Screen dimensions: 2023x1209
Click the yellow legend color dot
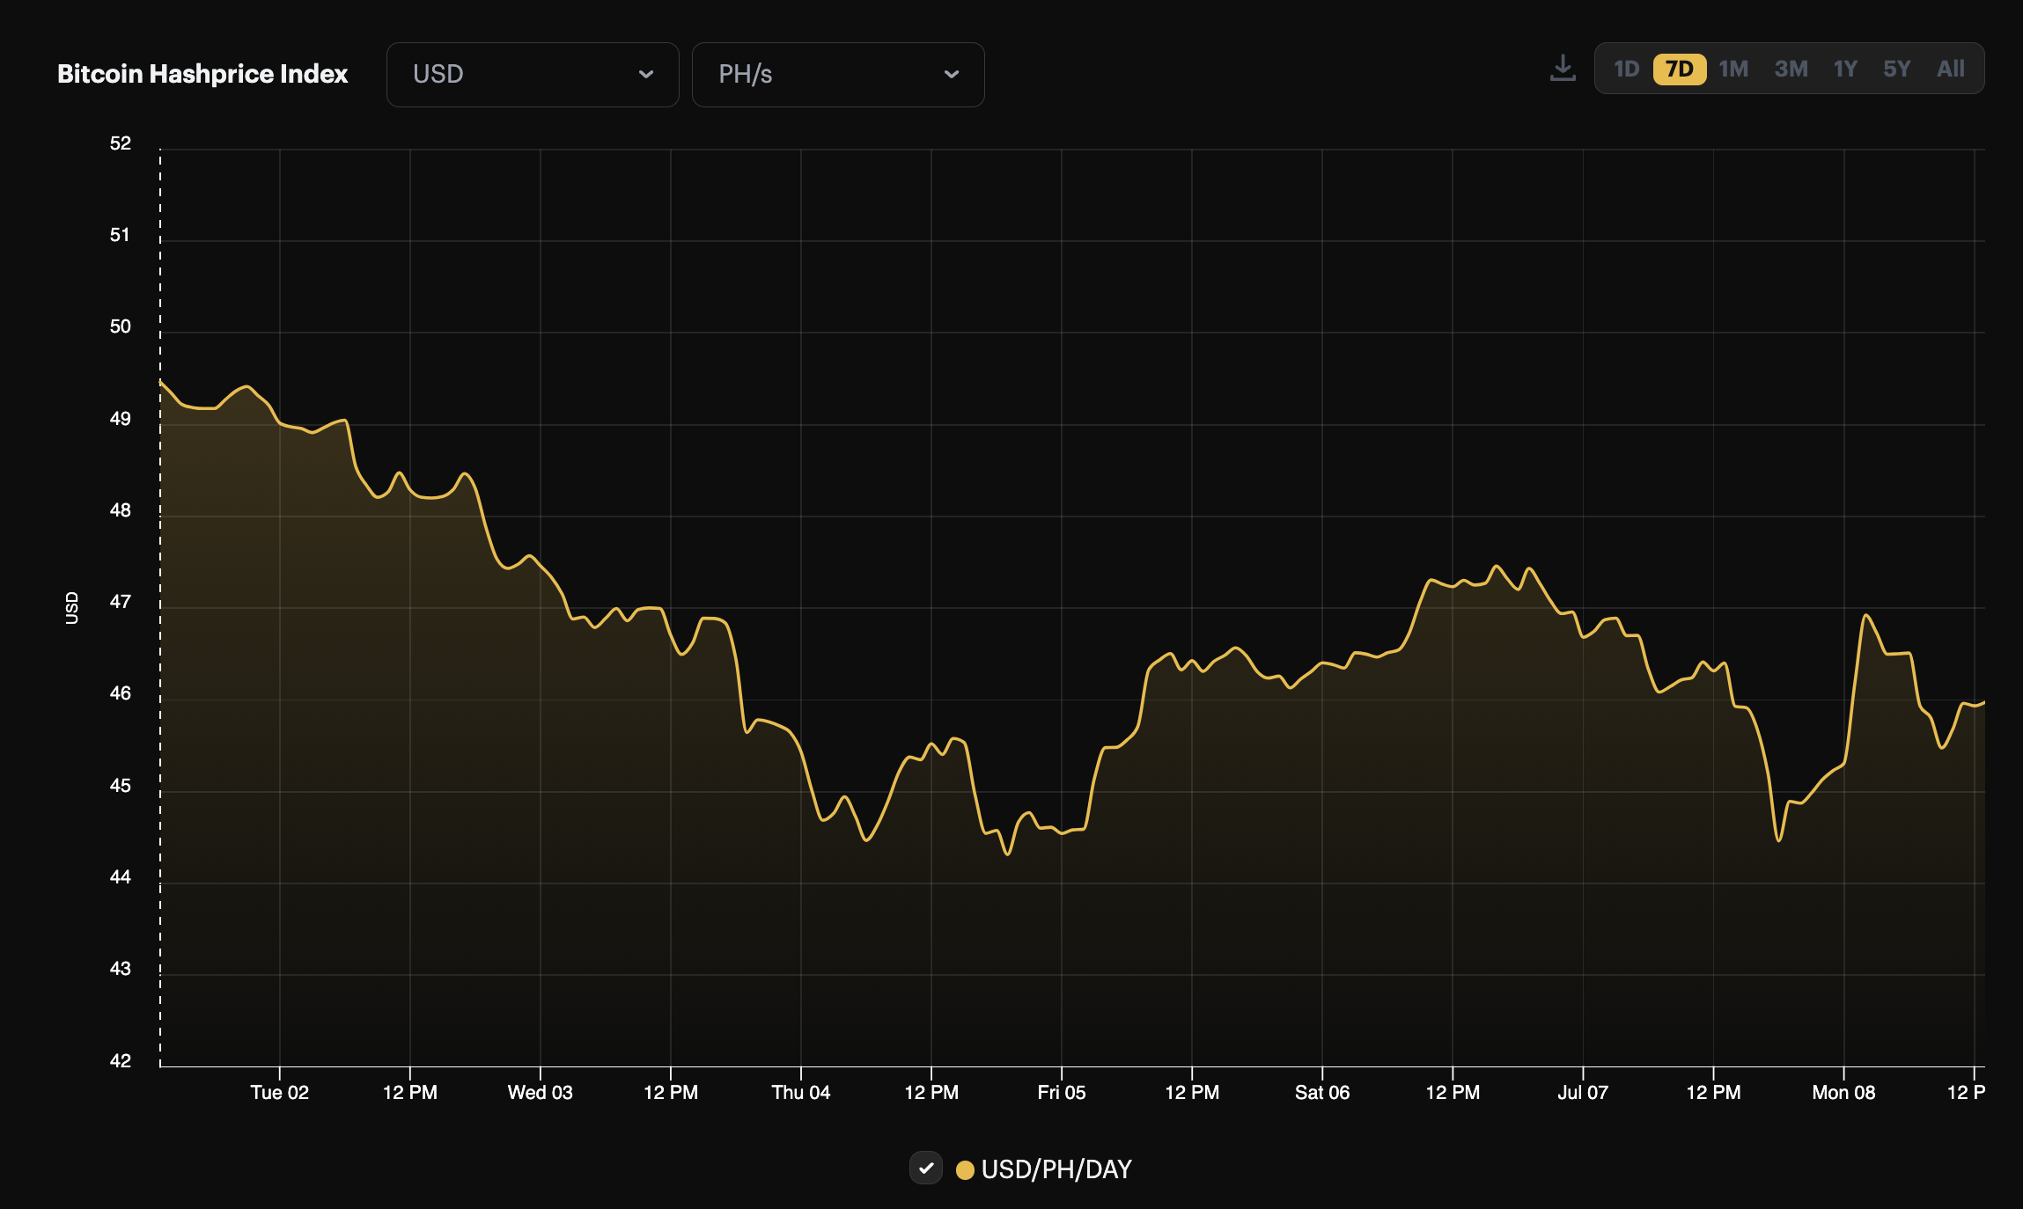point(967,1169)
